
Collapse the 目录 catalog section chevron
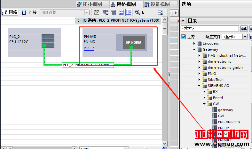coord(183,21)
